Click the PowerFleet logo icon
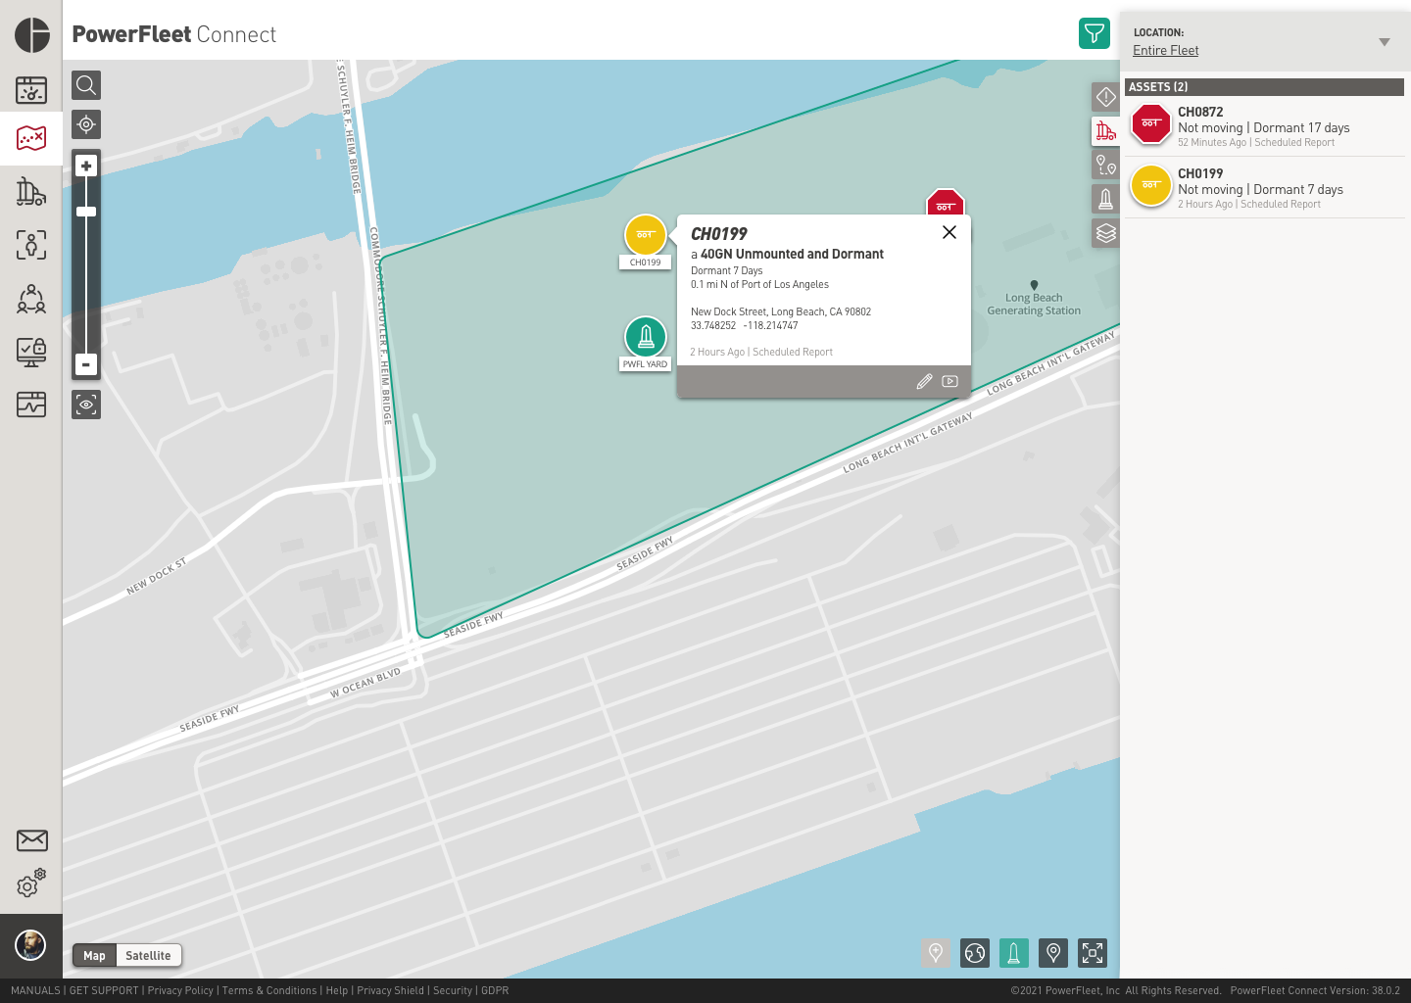This screenshot has height=1003, width=1411. coord(32,34)
